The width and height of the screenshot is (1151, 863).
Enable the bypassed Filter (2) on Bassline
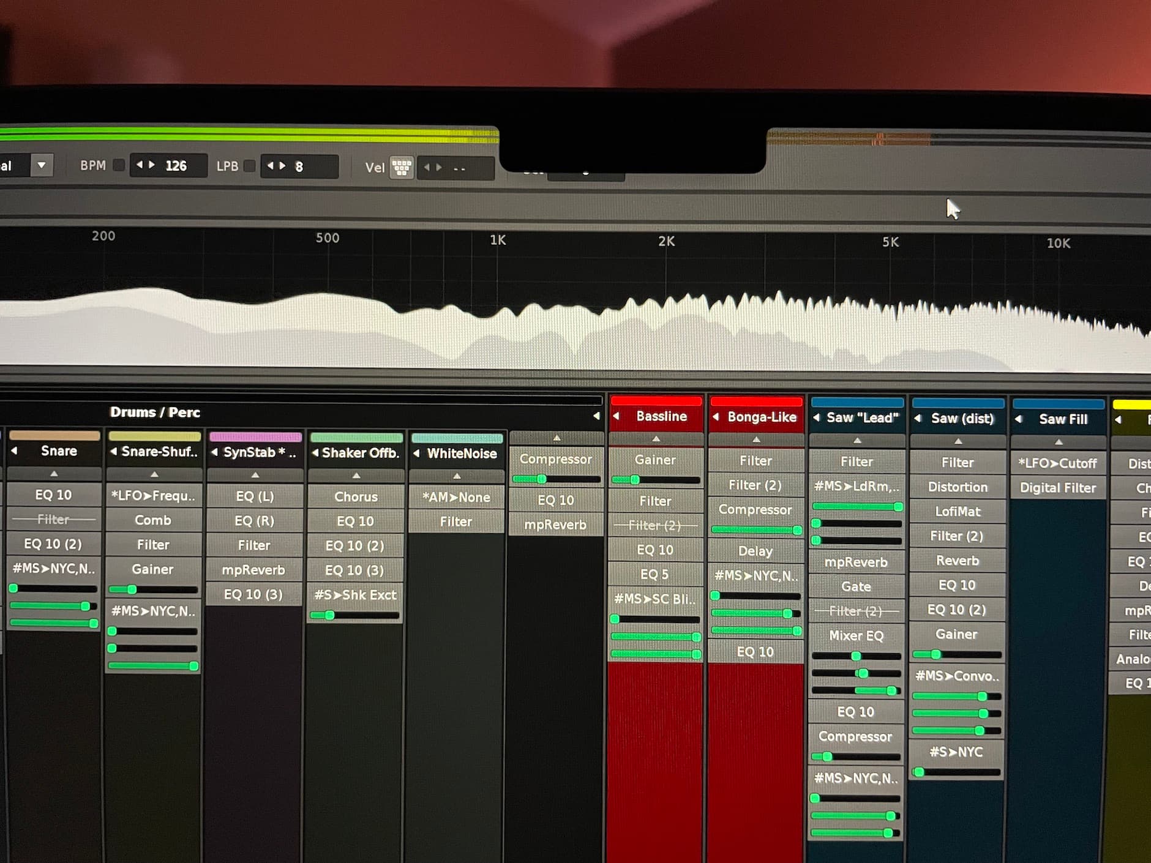[x=655, y=525]
